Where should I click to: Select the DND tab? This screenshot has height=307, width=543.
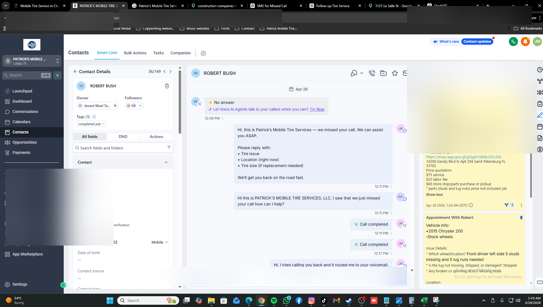123,137
